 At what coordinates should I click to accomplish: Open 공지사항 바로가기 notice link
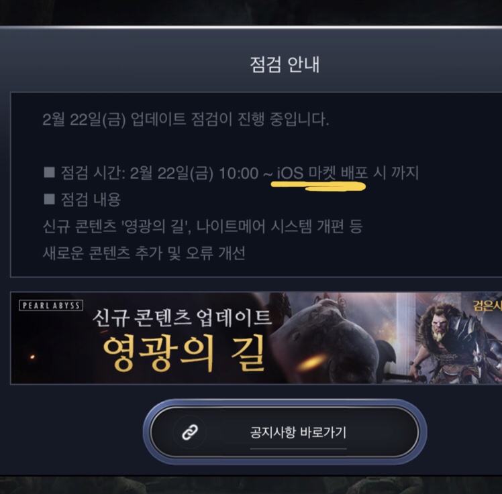tap(285, 432)
